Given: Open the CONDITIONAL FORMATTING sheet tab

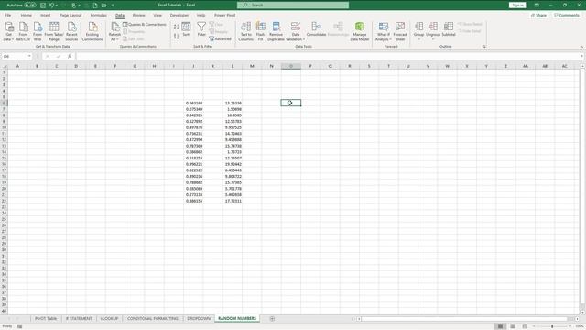Looking at the screenshot, I should pyautogui.click(x=153, y=318).
